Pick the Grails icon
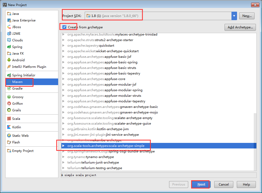262x193 pixels. click(9, 110)
